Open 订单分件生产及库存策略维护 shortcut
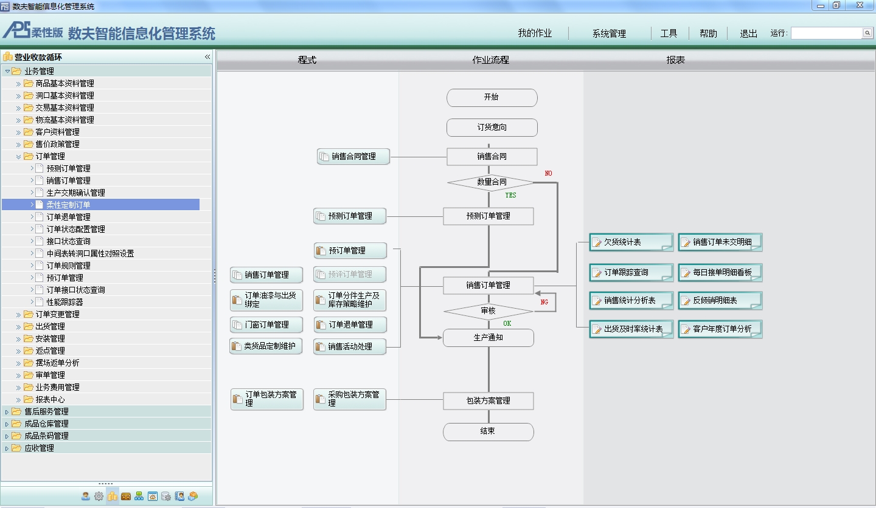The width and height of the screenshot is (876, 508). (350, 300)
